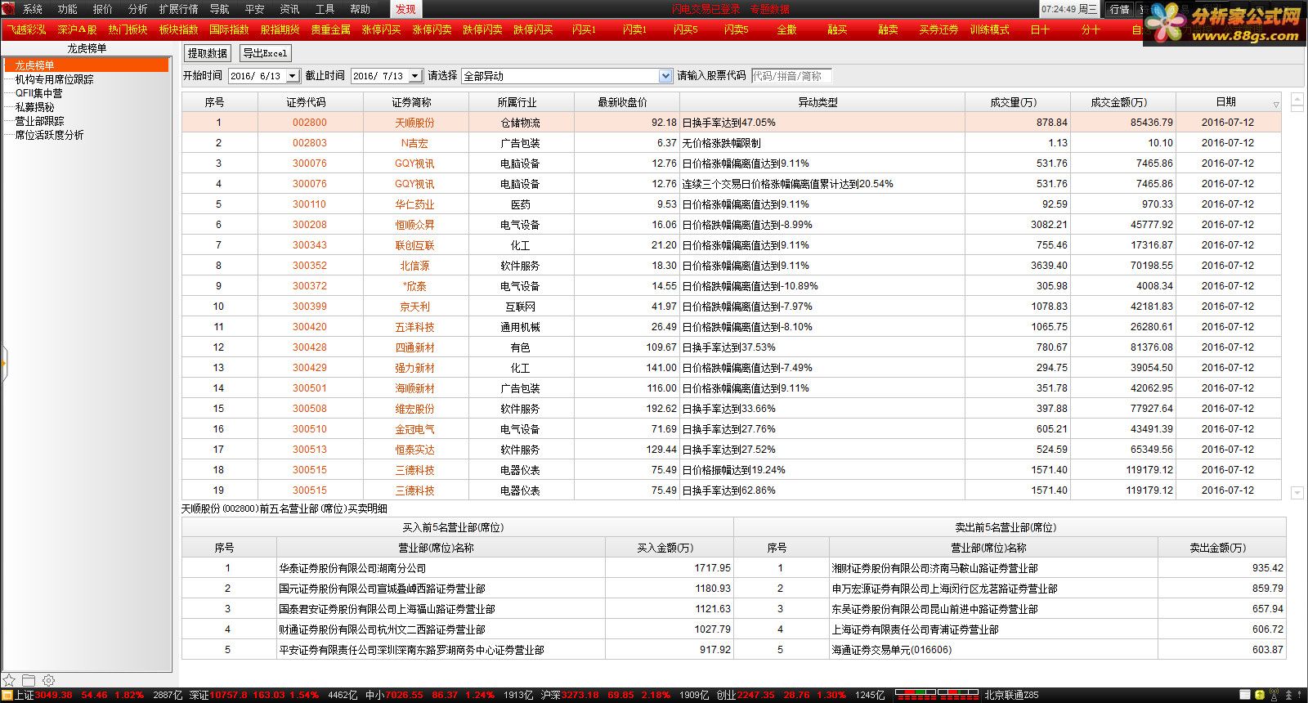Select 席位活跃度分析 in sidebar
This screenshot has width=1308, height=703.
[x=49, y=135]
